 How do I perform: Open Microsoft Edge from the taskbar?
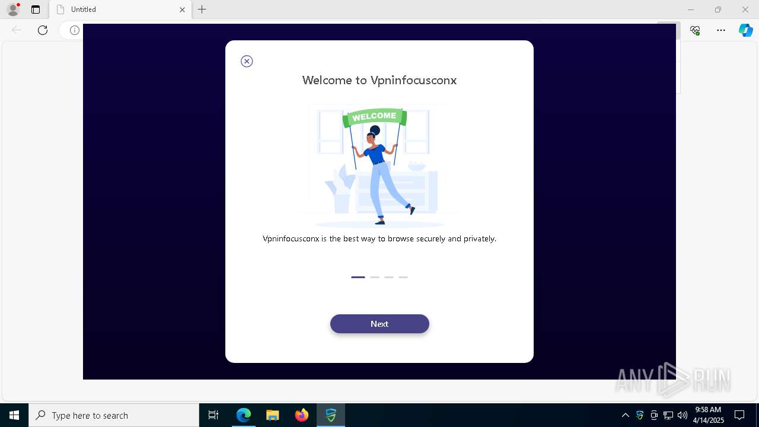click(x=244, y=415)
